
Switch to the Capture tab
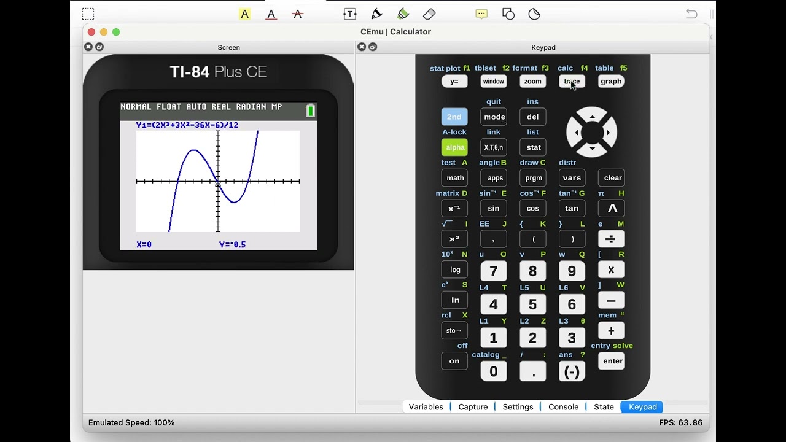[x=473, y=406]
